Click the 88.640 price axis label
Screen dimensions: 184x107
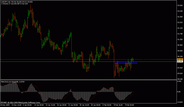pos(180,79)
